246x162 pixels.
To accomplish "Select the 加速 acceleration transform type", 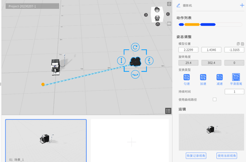I will pyautogui.click(x=203, y=80).
